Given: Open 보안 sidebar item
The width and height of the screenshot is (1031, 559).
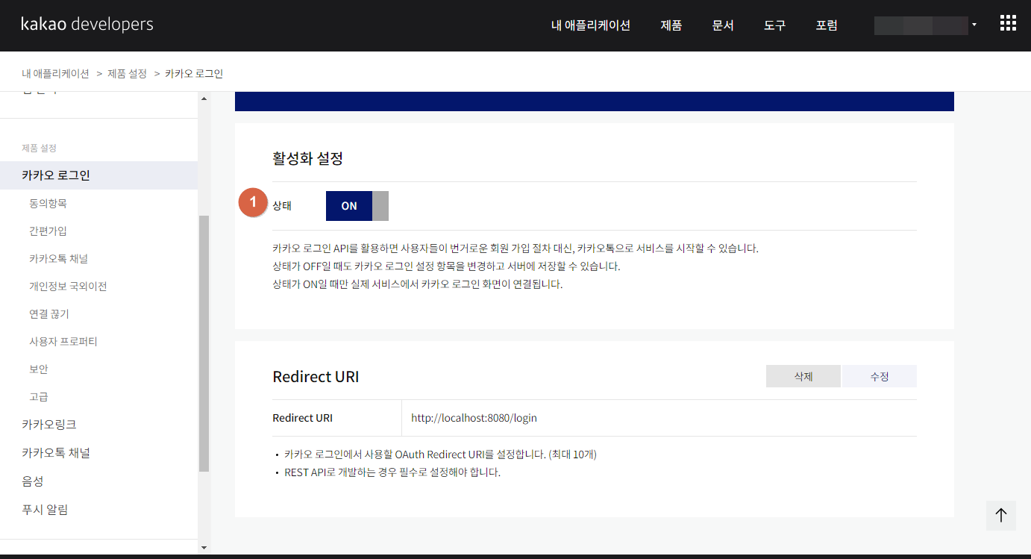Looking at the screenshot, I should (x=39, y=369).
